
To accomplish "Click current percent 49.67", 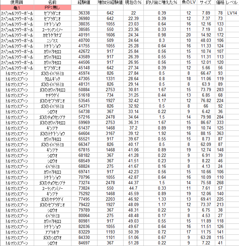I will point(133,227).
